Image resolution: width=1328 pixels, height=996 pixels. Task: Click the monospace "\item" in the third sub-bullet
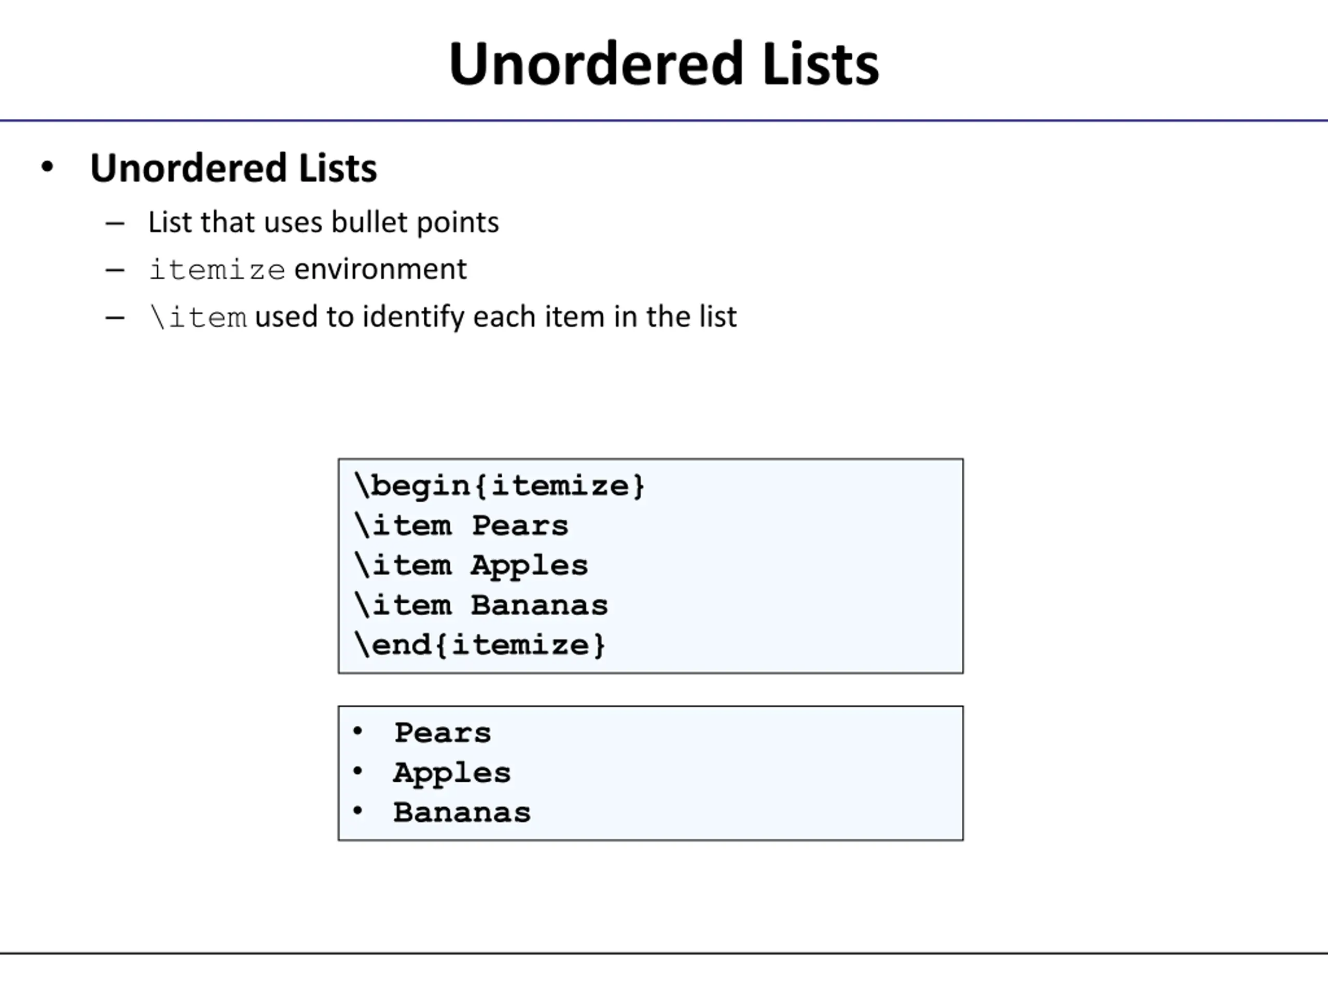[198, 317]
